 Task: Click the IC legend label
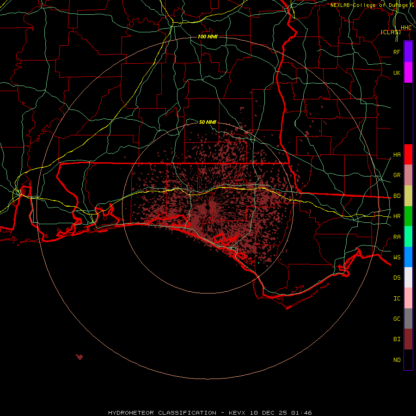tap(397, 299)
